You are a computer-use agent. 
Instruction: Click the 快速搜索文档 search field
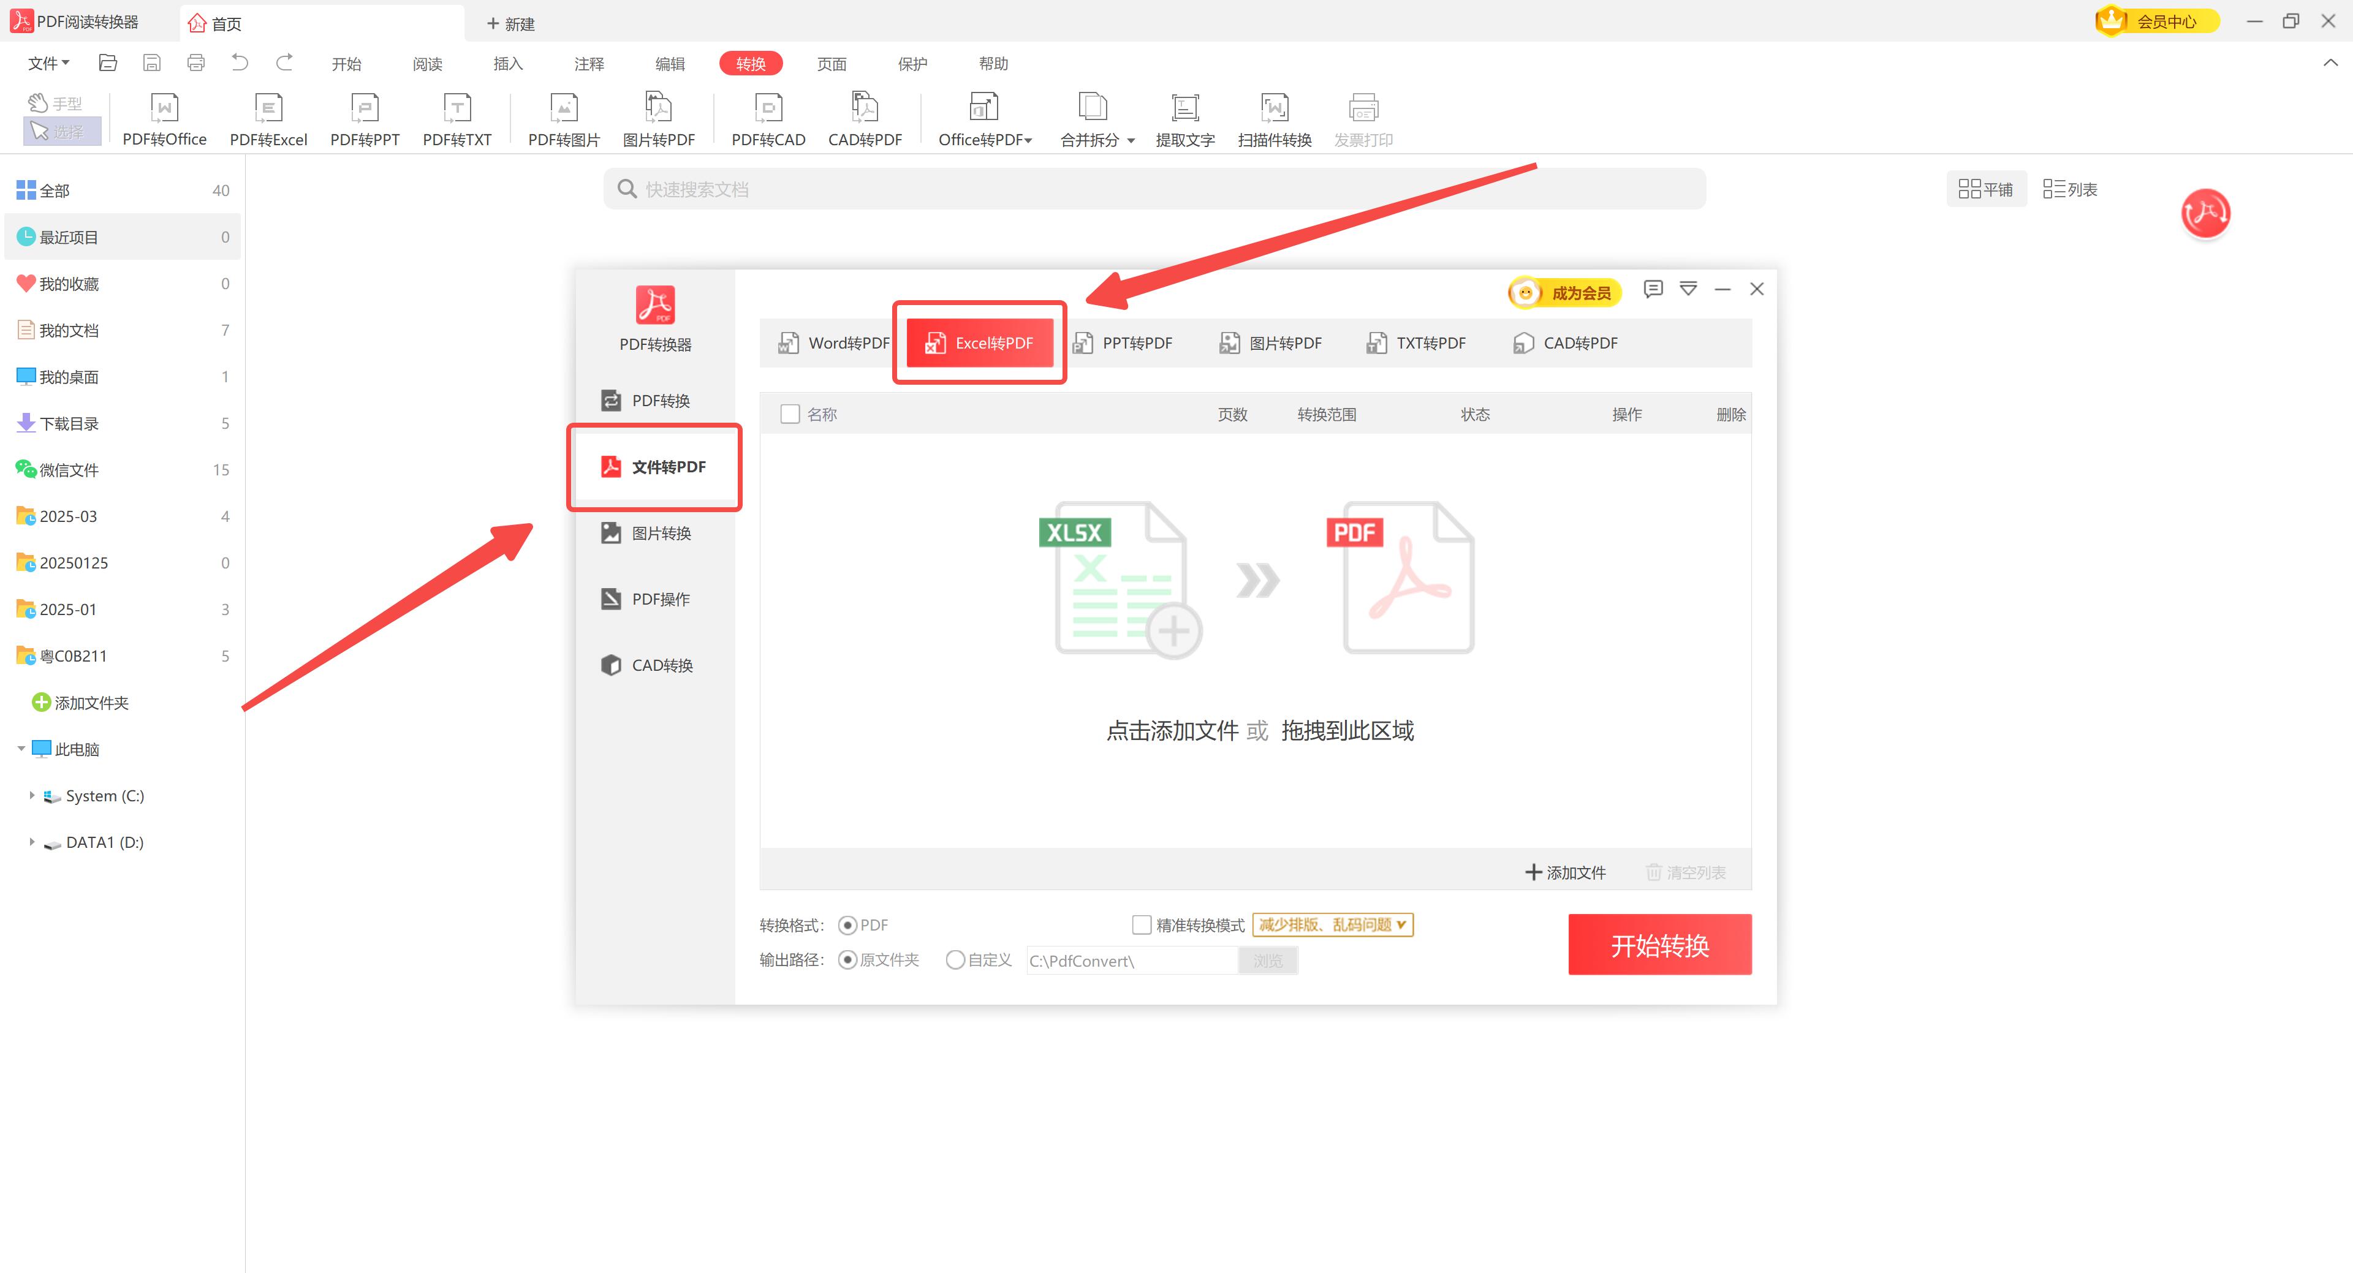(x=1154, y=189)
